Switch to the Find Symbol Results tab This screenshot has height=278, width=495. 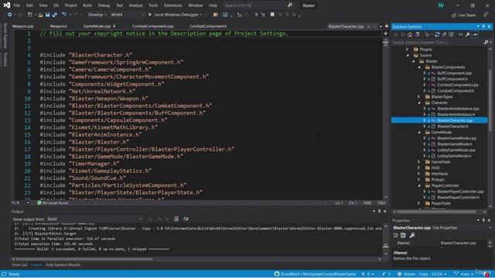tap(63, 265)
